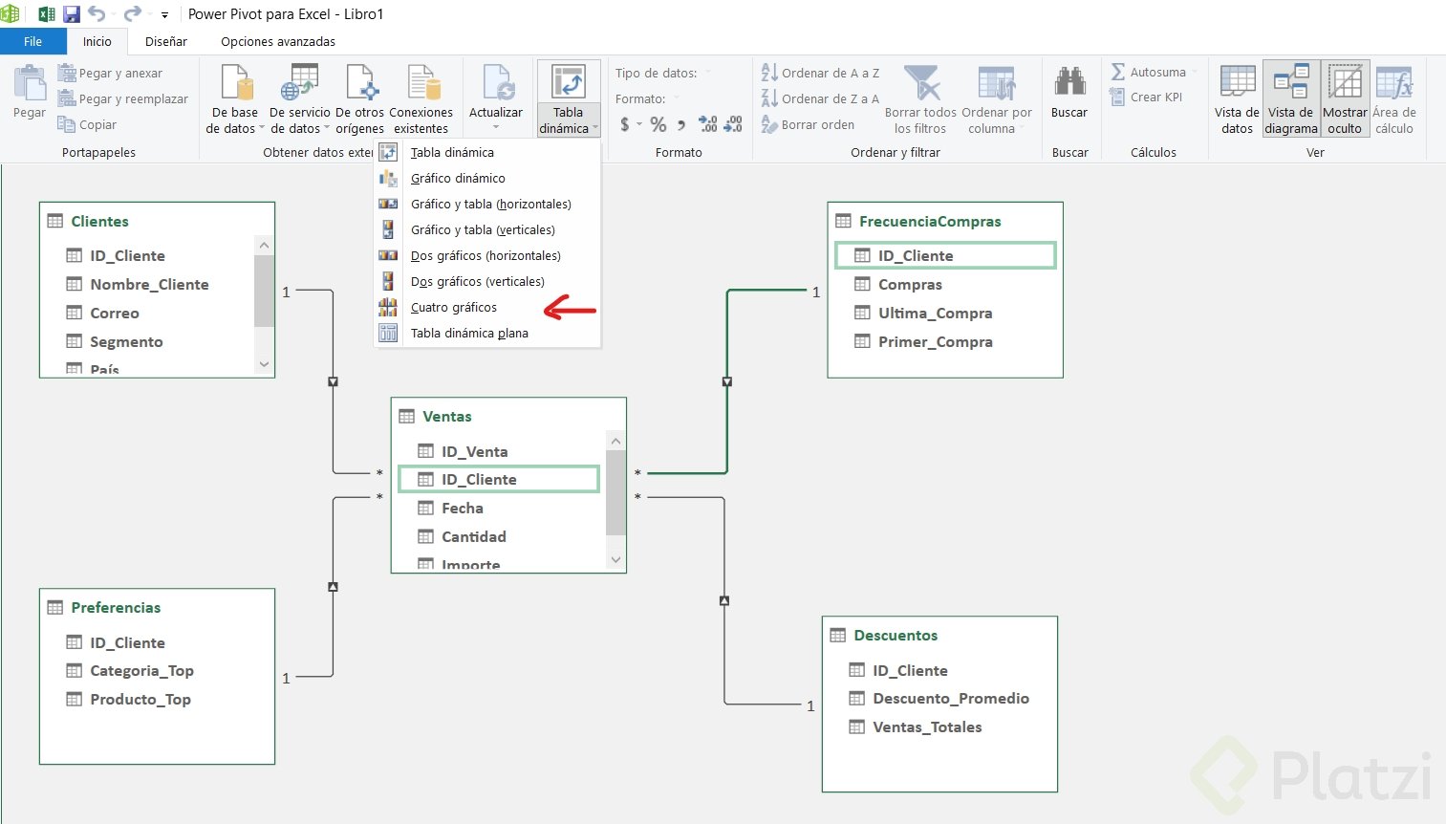
Task: Toggle Mostrar oculto
Action: pyautogui.click(x=1345, y=99)
